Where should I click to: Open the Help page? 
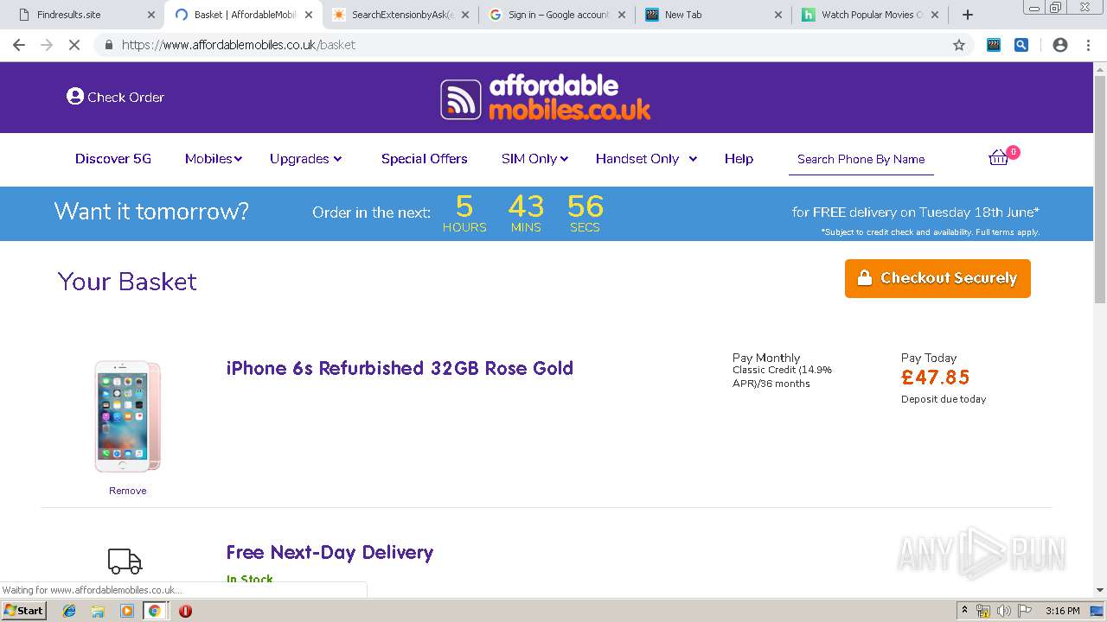click(x=739, y=159)
